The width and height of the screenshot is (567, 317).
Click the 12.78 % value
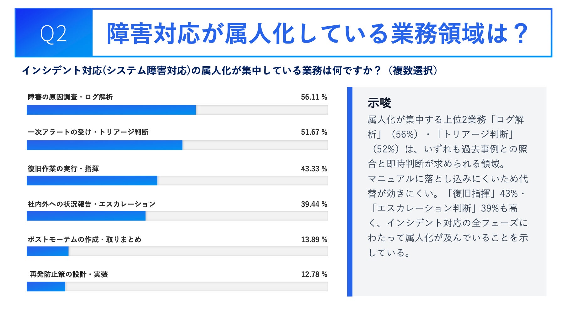[314, 274]
